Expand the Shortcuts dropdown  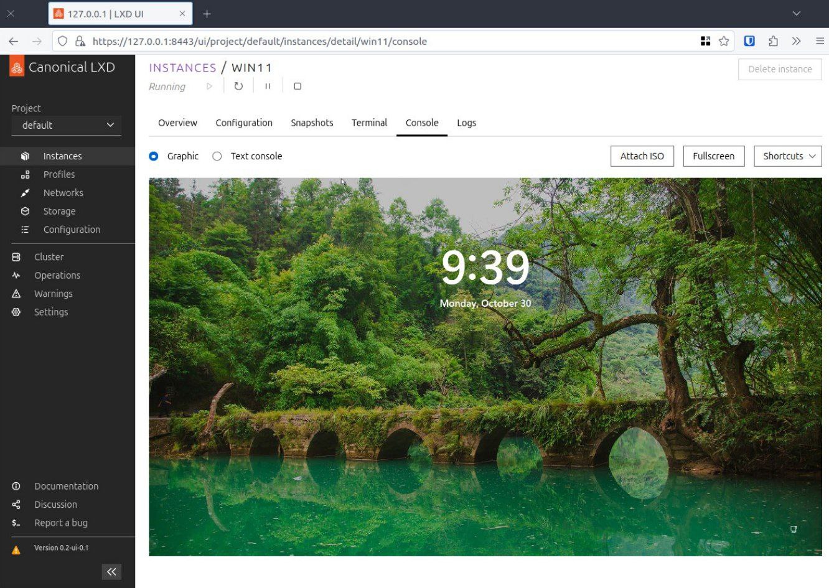coord(788,156)
